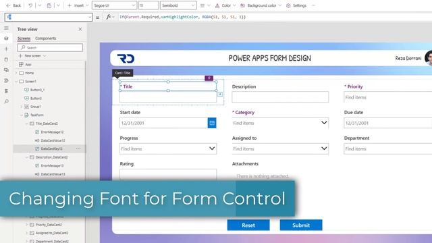Click the Tree view search box
The image size is (432, 243).
click(x=50, y=48)
